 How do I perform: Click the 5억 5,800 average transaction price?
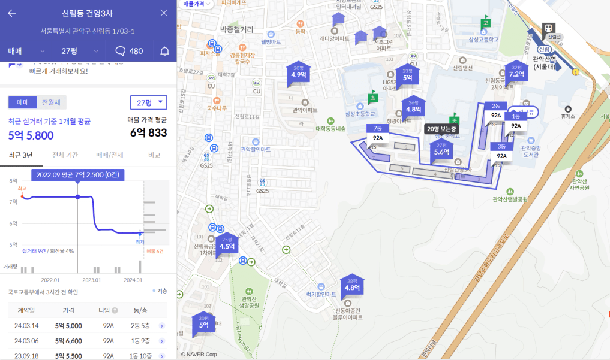[x=31, y=135]
